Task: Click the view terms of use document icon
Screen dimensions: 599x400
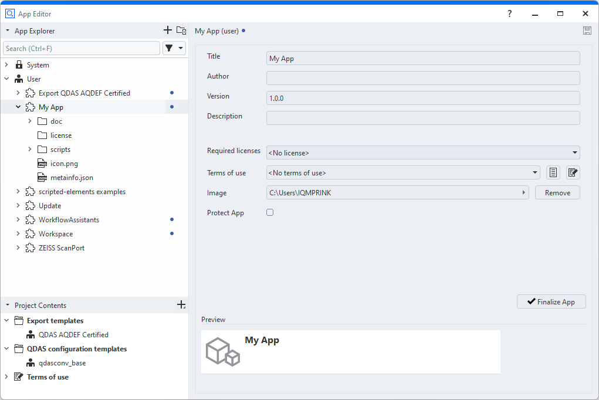Action: coord(553,172)
